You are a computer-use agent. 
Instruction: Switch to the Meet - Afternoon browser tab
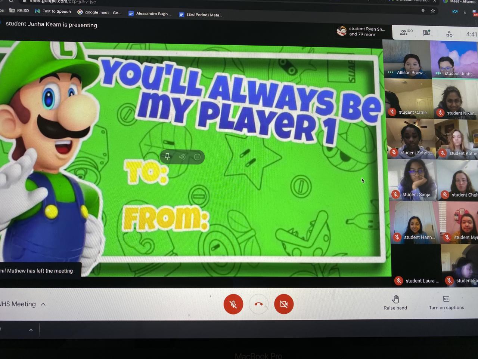(460, 1)
